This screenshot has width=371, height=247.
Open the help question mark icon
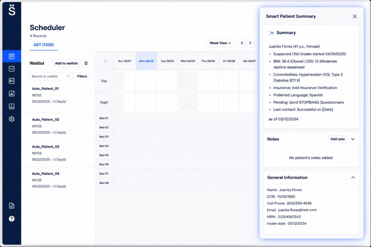pos(12,219)
